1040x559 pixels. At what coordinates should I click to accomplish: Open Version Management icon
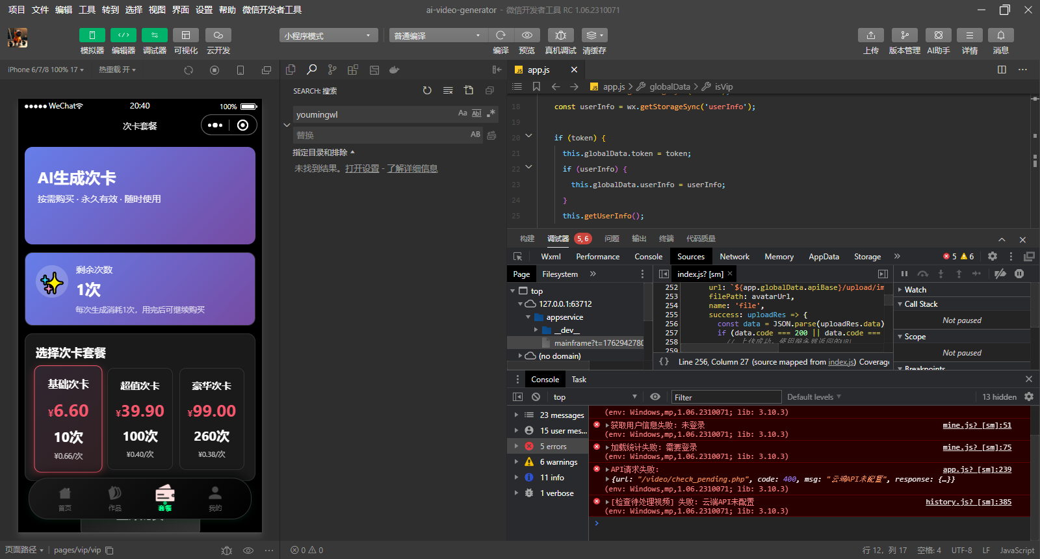(x=904, y=35)
